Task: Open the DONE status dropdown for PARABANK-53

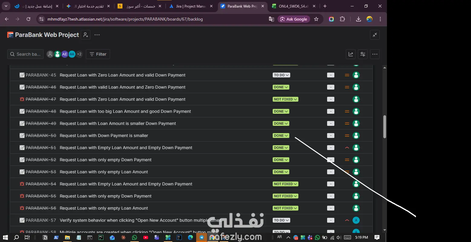Action: (281, 172)
